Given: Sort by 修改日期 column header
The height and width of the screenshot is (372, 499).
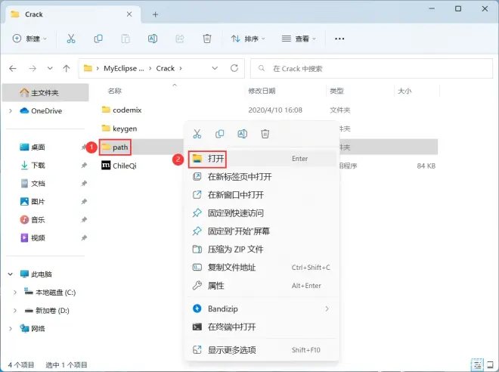Looking at the screenshot, I should coord(262,91).
